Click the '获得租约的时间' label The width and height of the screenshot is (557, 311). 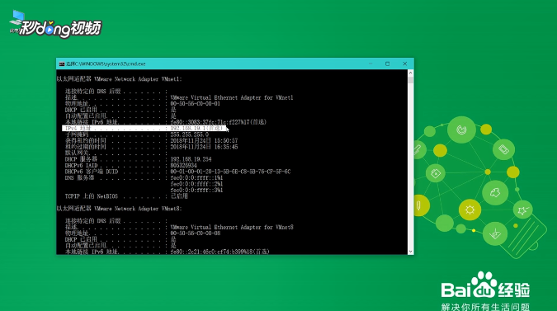point(85,141)
